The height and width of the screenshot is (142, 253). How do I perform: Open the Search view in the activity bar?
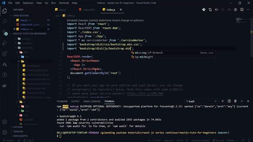tap(4, 21)
